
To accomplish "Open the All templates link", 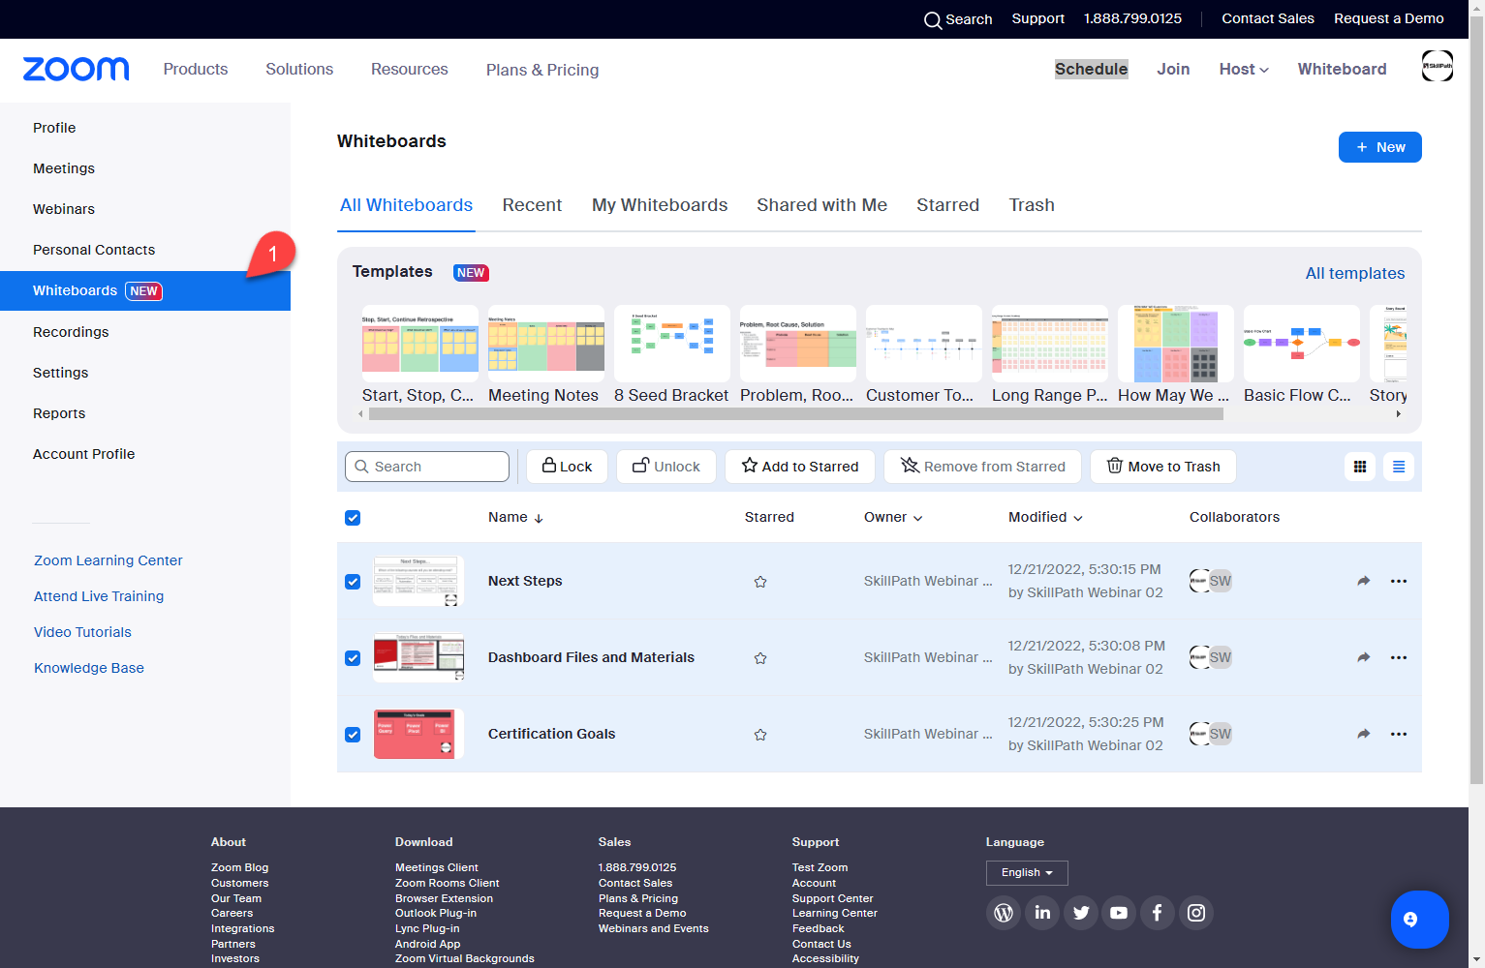I will (1355, 273).
